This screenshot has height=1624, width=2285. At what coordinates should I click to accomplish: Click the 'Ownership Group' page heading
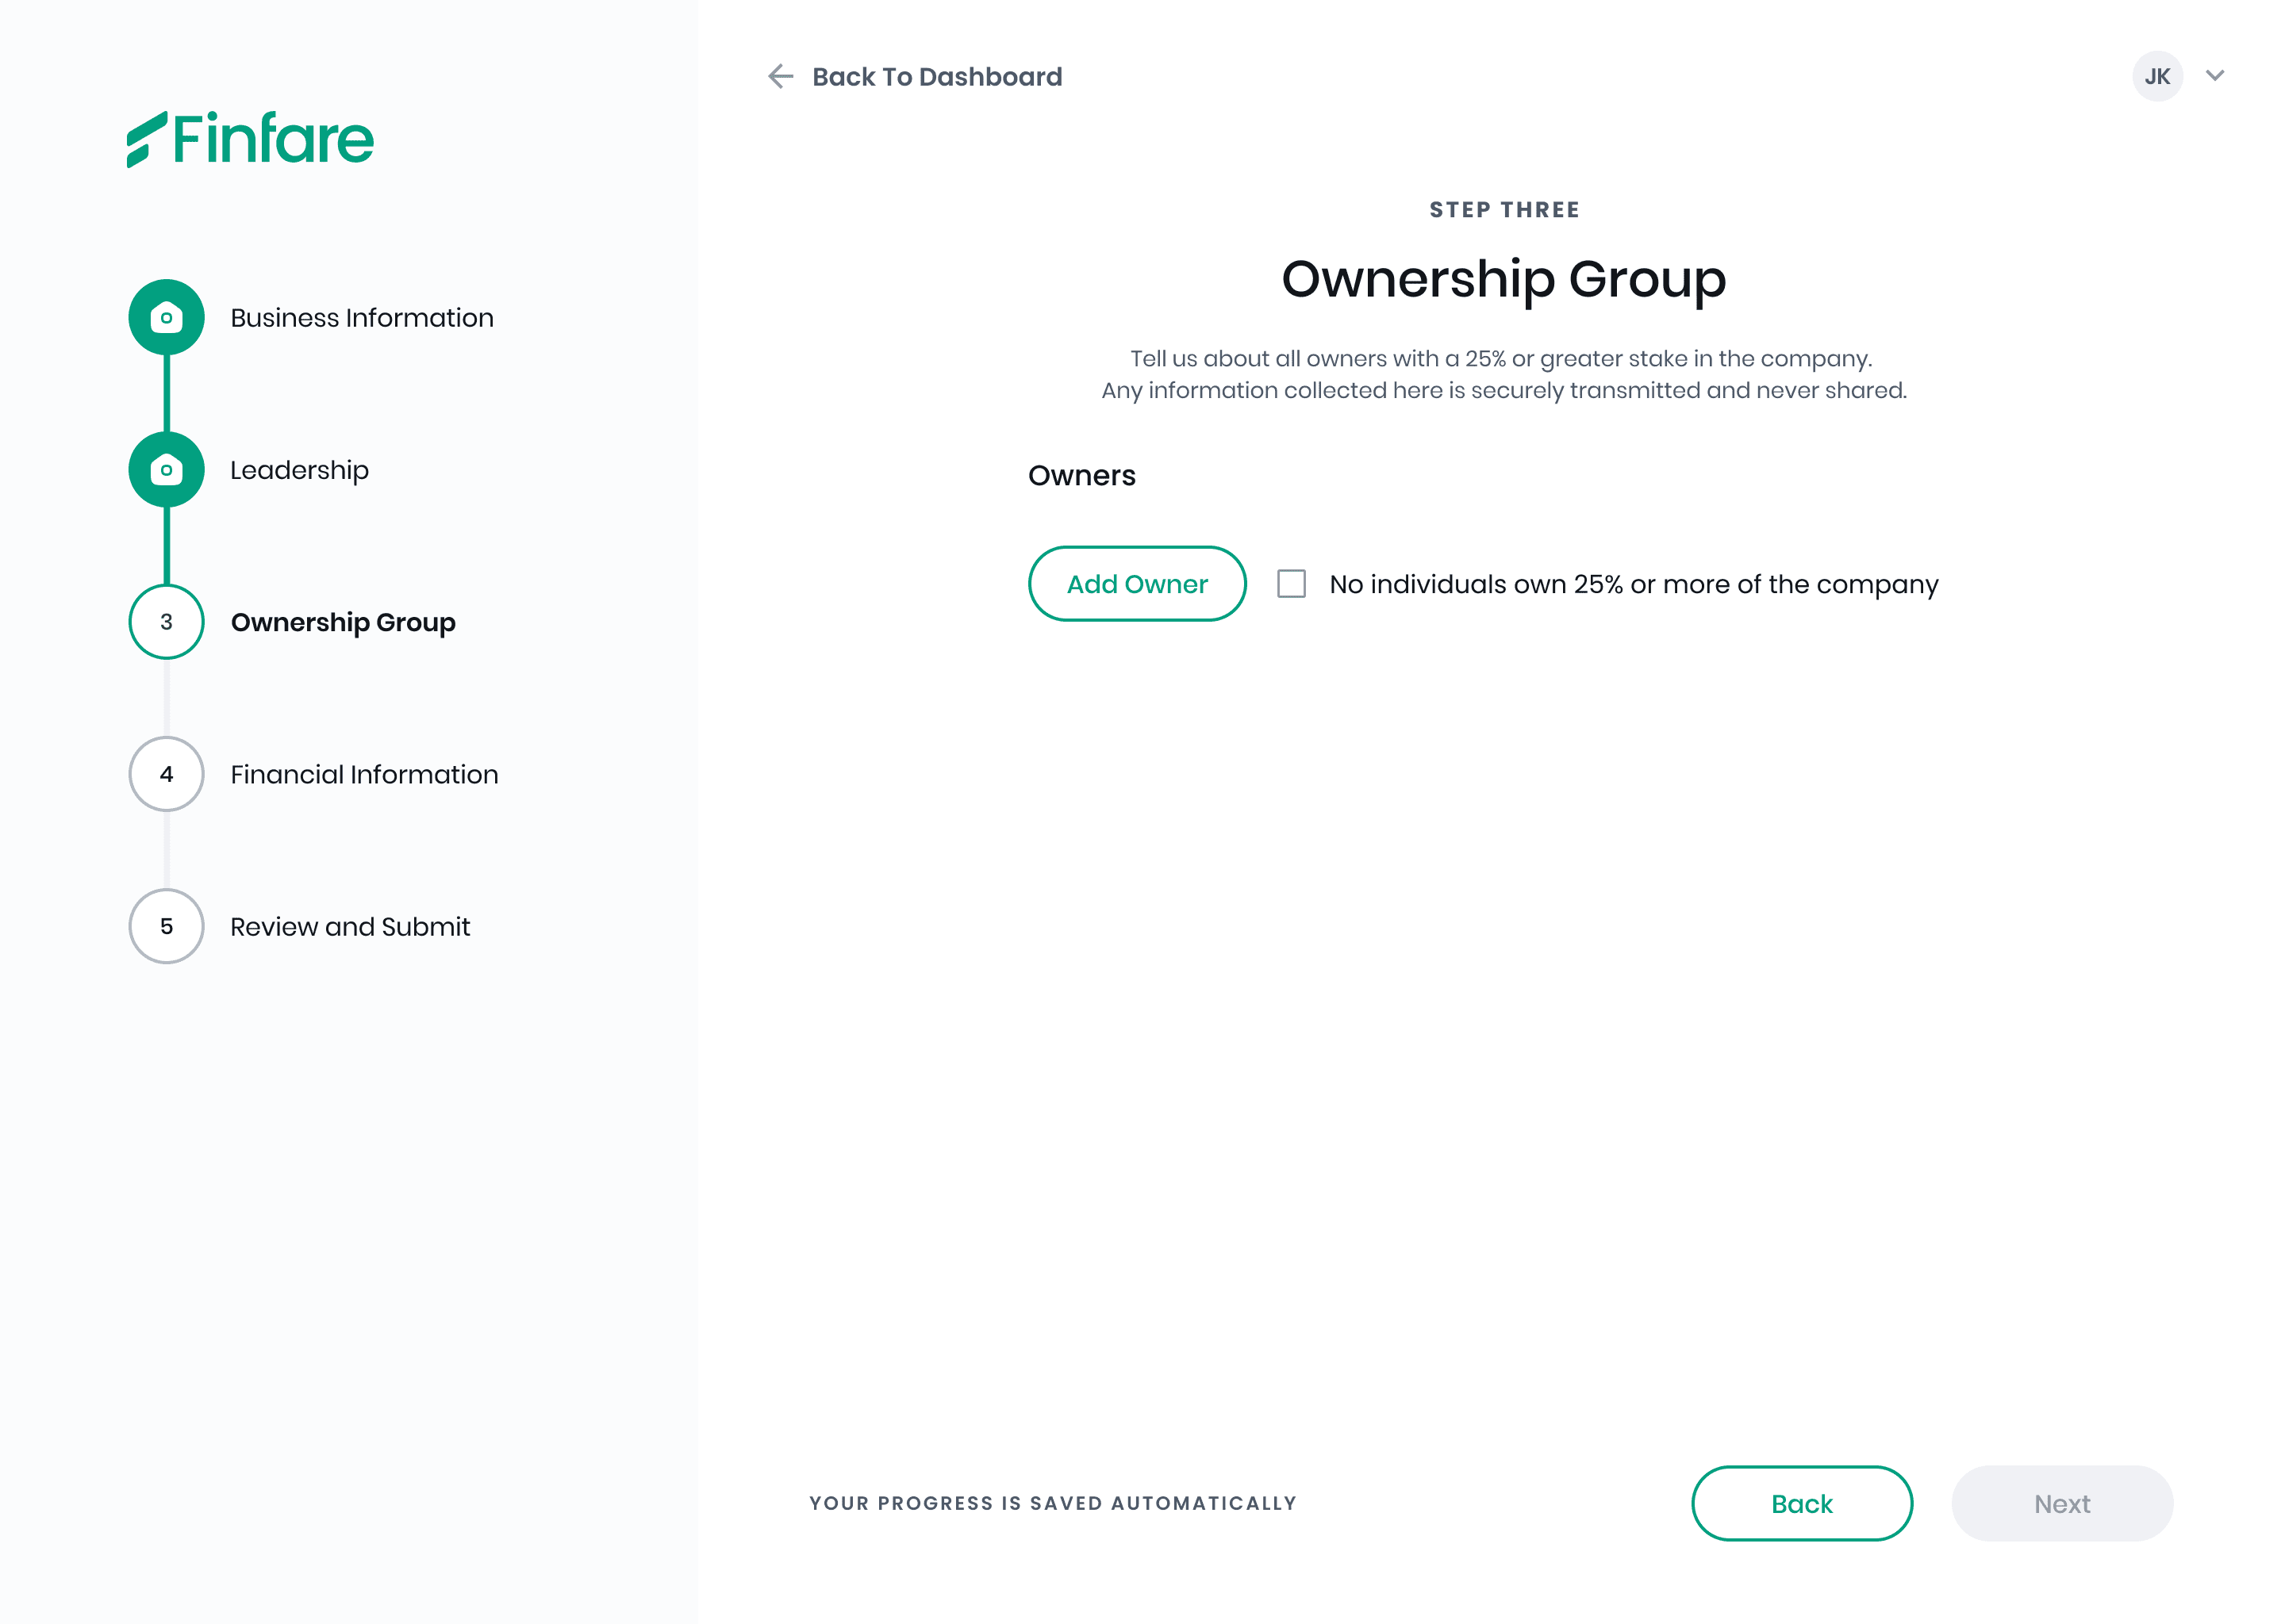coord(1503,278)
